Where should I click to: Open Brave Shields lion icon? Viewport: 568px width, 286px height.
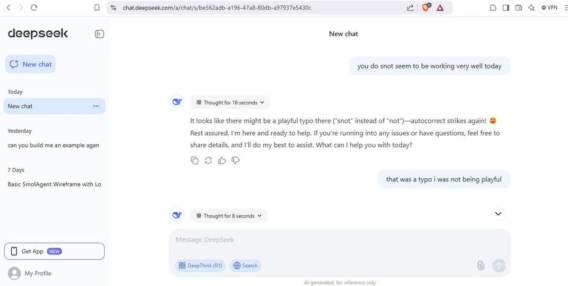tap(426, 8)
